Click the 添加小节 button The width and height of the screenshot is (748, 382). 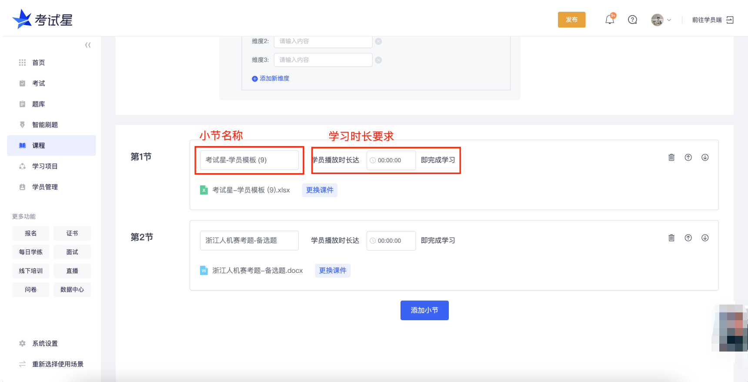[x=424, y=310]
